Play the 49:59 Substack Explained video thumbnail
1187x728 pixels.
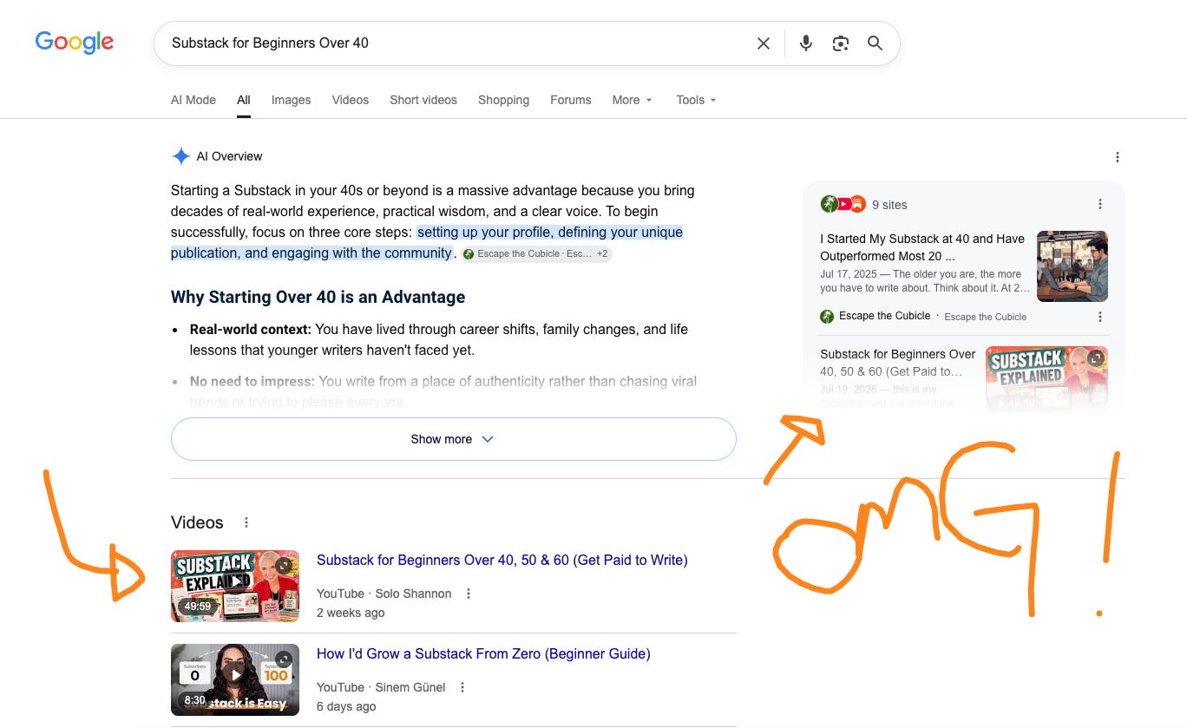235,586
